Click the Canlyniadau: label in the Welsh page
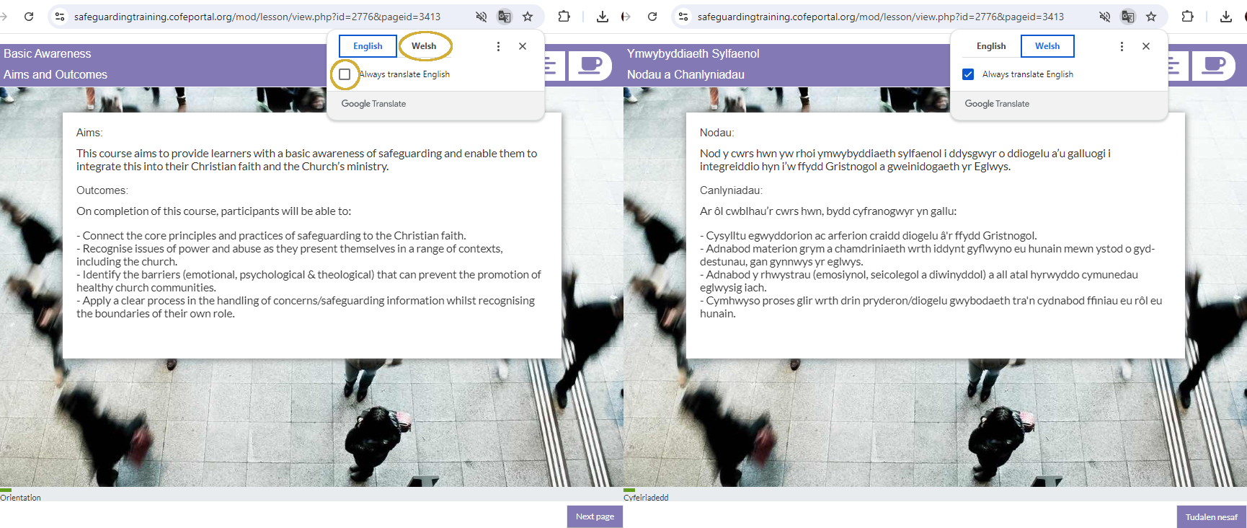The height and width of the screenshot is (528, 1247). 731,190
